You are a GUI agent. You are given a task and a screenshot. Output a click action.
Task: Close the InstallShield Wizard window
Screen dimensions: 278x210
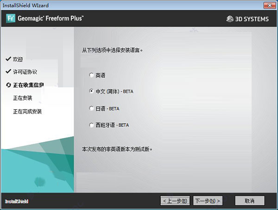(x=268, y=5)
